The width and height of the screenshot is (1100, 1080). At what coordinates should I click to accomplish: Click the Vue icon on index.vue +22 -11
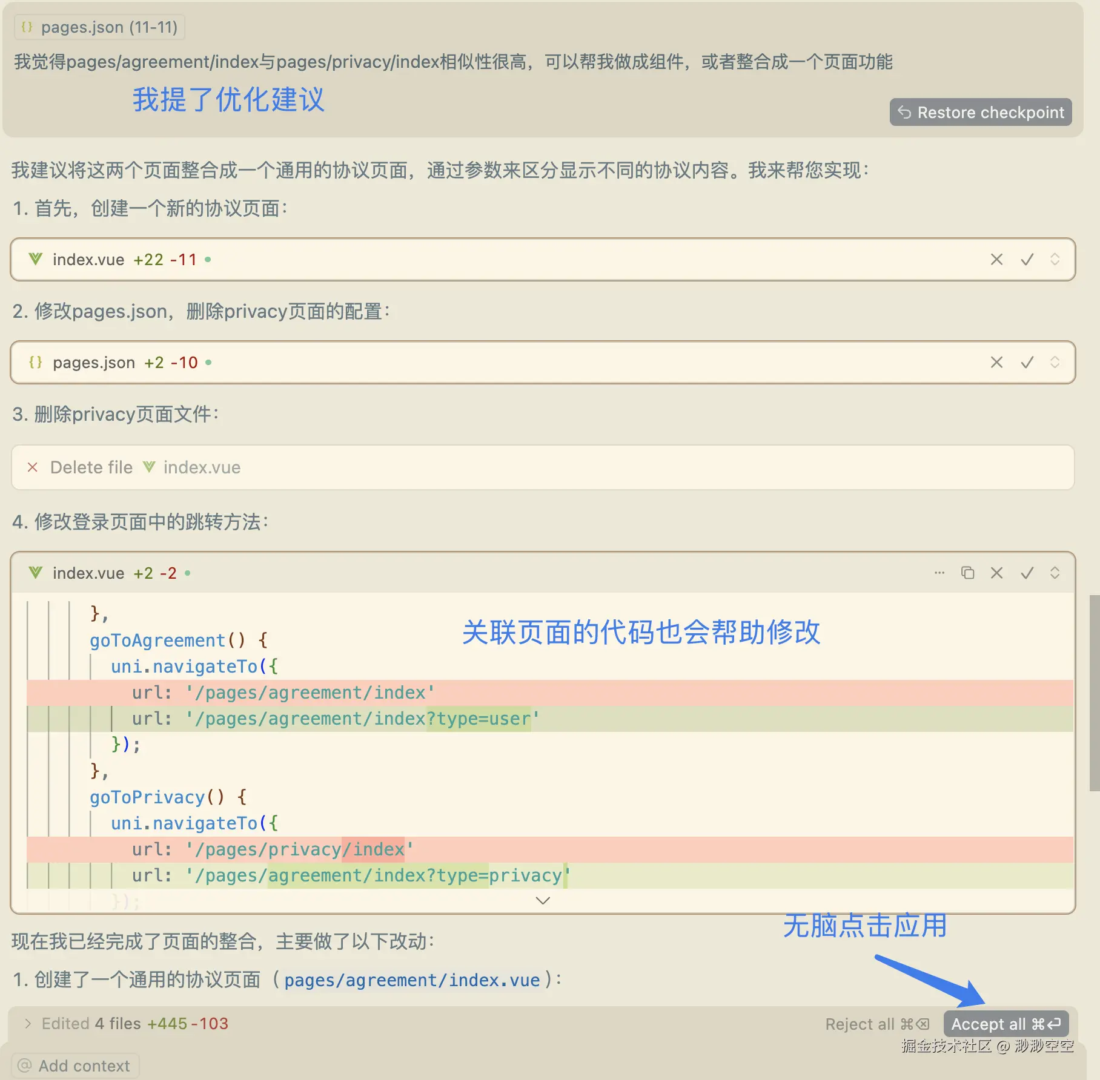[x=36, y=259]
